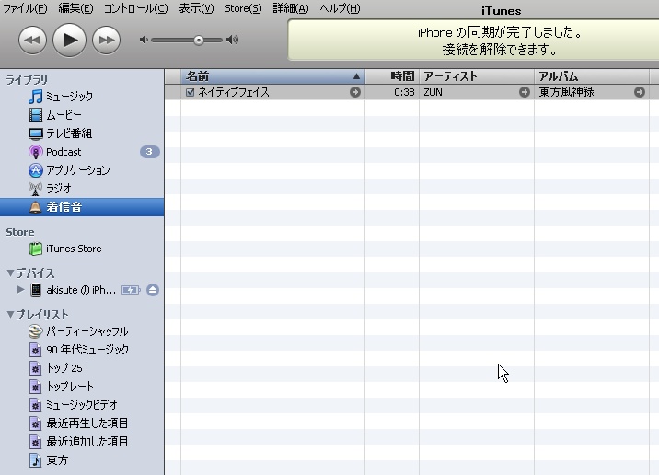Image resolution: width=659 pixels, height=475 pixels.
Task: Collapse the プレイリスト section
Action: (10, 315)
